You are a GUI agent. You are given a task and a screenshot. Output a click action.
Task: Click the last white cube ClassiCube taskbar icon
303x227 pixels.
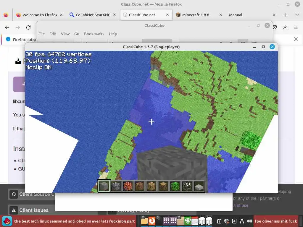tap(209, 221)
